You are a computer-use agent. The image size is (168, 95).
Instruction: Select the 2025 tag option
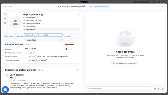click(43, 44)
